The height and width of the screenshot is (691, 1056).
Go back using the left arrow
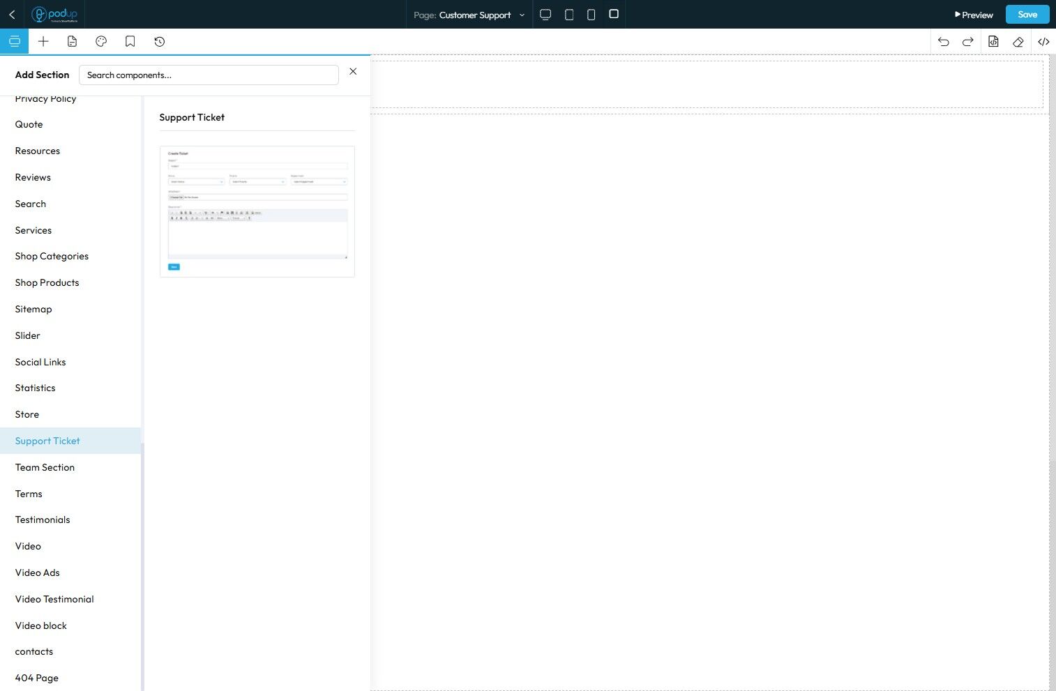[12, 15]
